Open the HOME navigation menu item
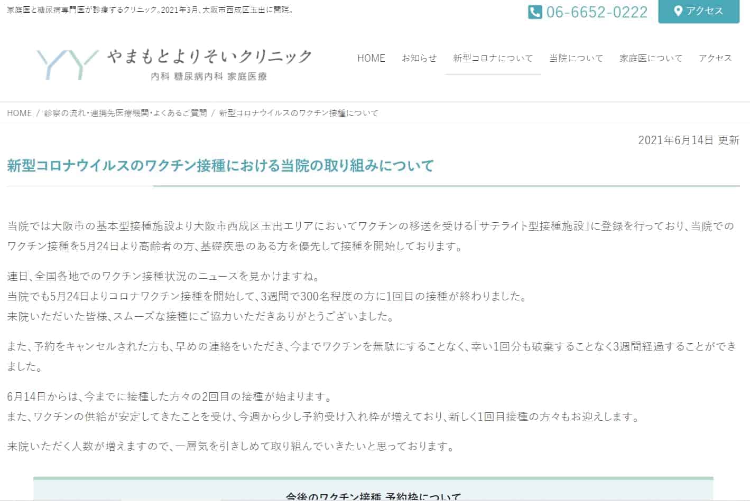Image resolution: width=750 pixels, height=501 pixels. coord(371,58)
